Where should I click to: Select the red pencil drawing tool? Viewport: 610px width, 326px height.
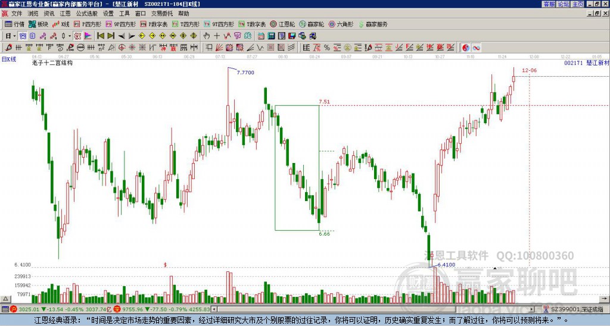tap(8, 48)
